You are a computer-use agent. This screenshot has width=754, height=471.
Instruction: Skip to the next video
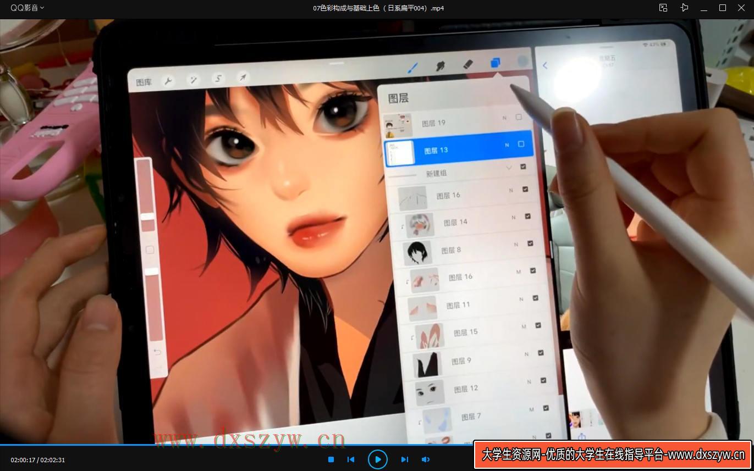click(405, 459)
